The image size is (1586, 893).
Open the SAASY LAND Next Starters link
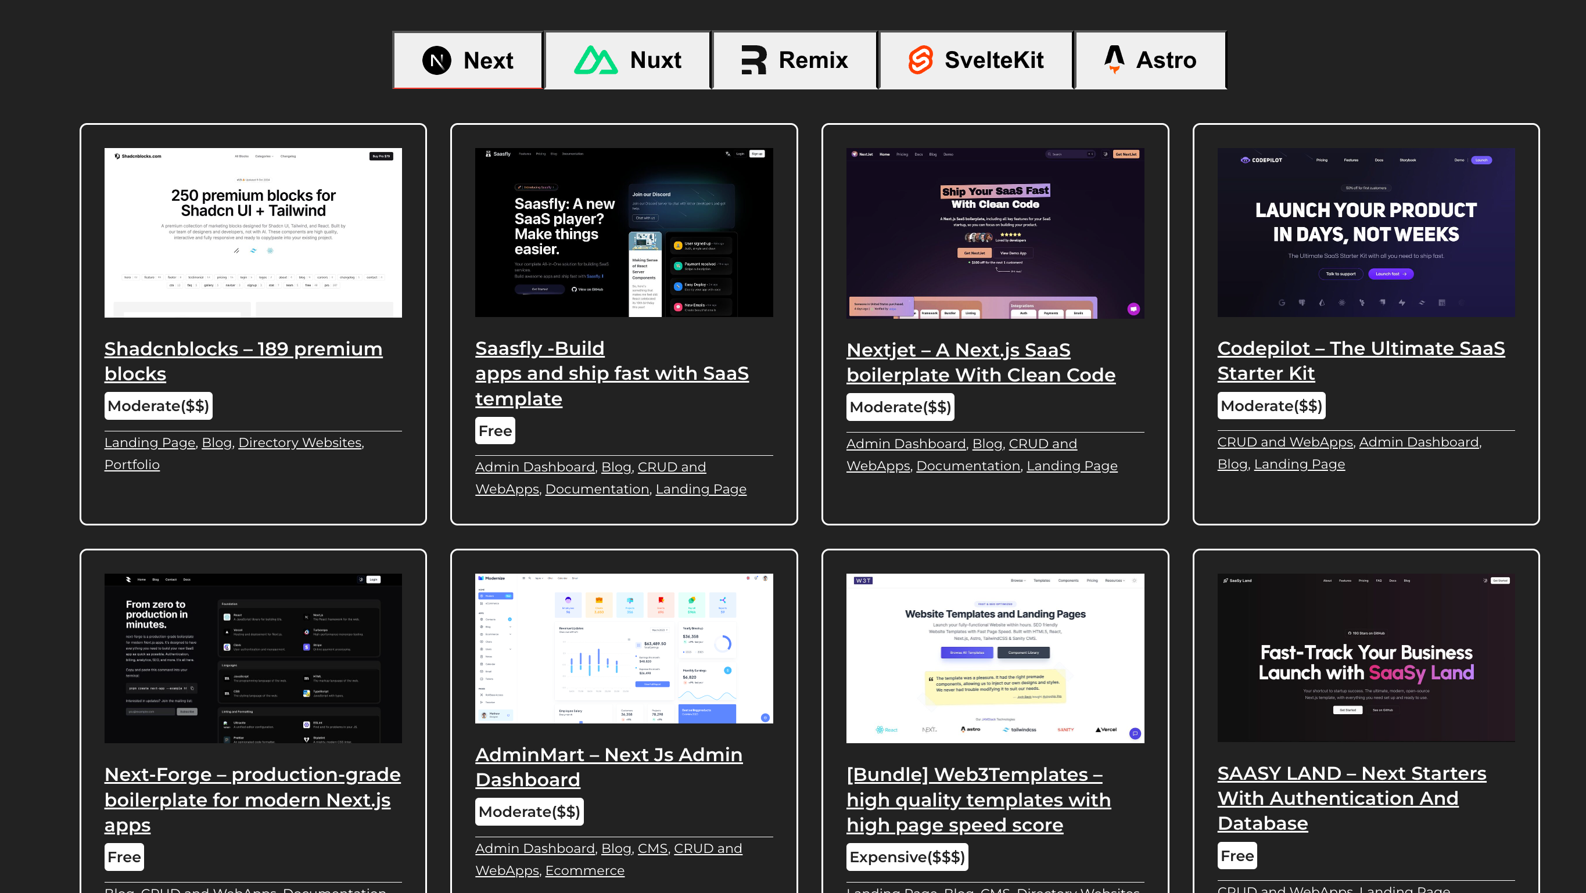1352,798
